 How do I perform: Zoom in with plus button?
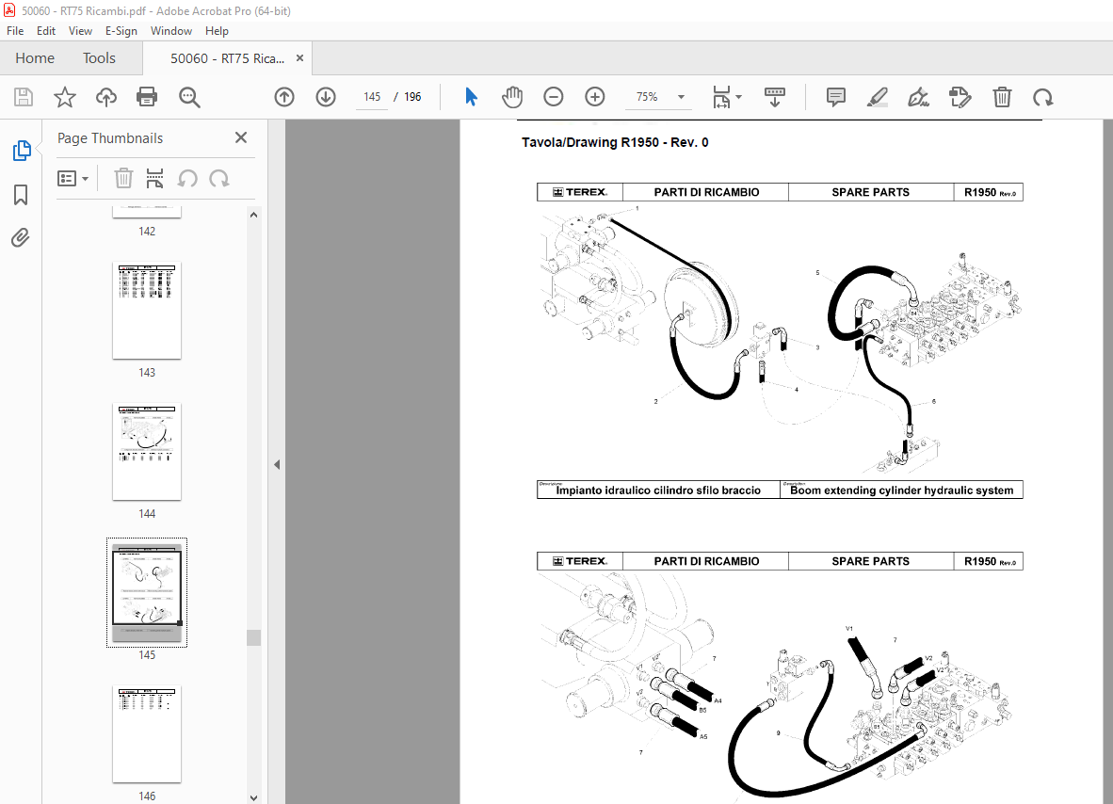point(595,97)
